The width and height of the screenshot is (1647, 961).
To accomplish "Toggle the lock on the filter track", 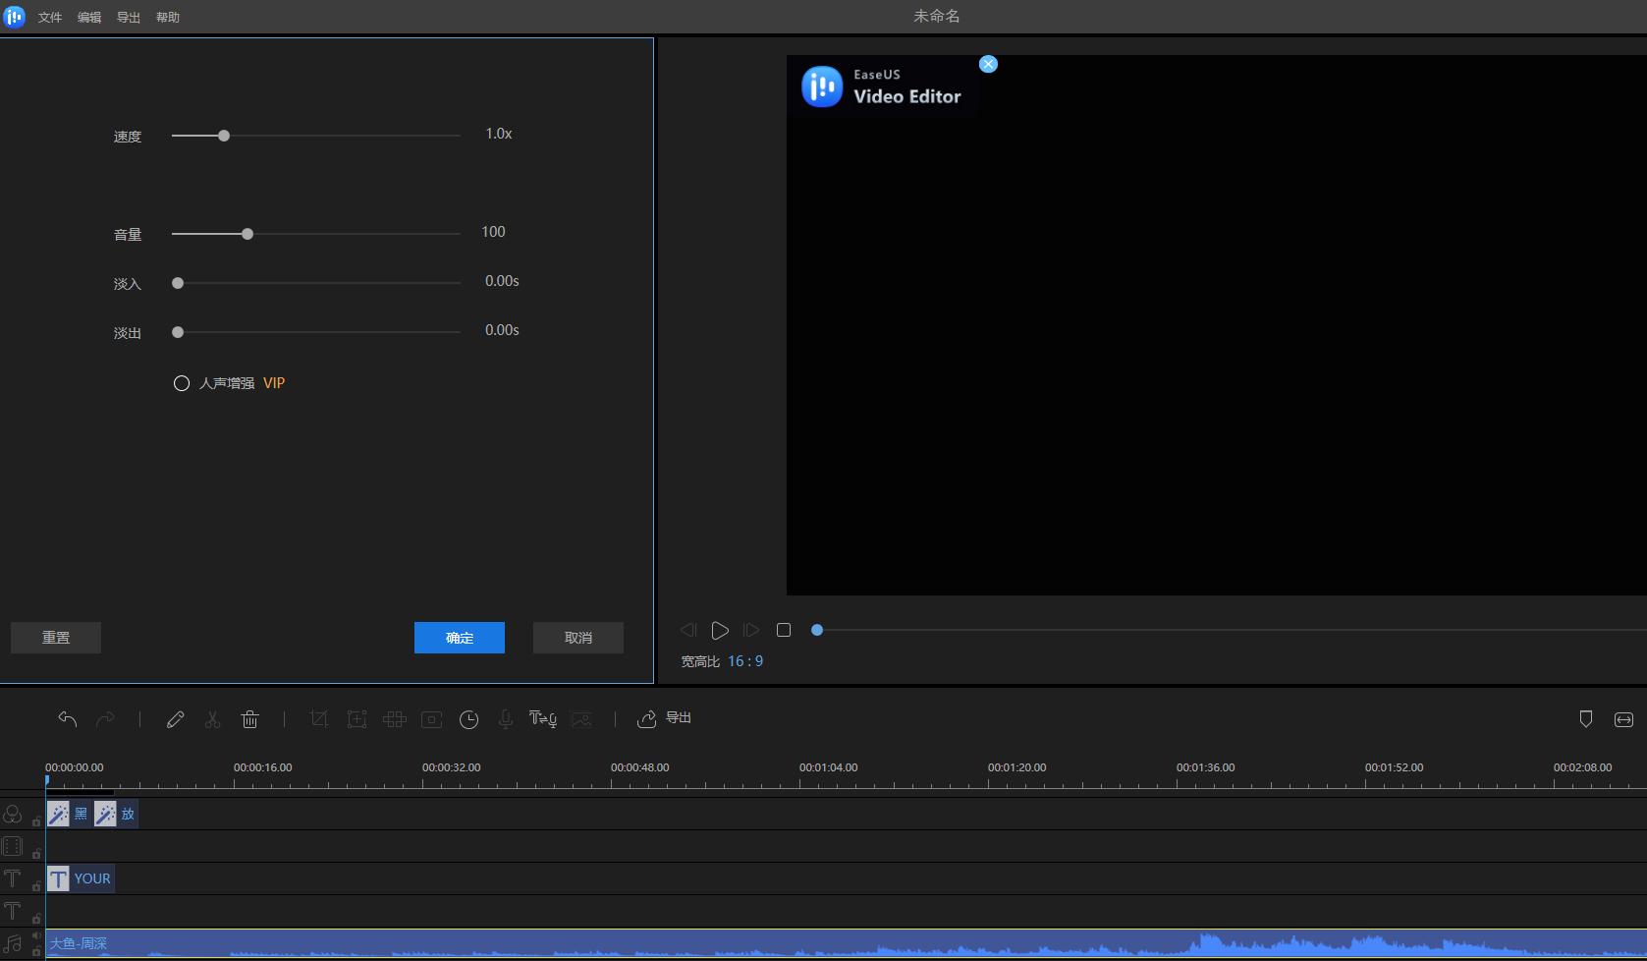I will coord(36,821).
